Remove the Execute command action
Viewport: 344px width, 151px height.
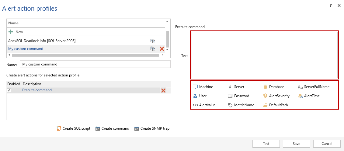163,90
